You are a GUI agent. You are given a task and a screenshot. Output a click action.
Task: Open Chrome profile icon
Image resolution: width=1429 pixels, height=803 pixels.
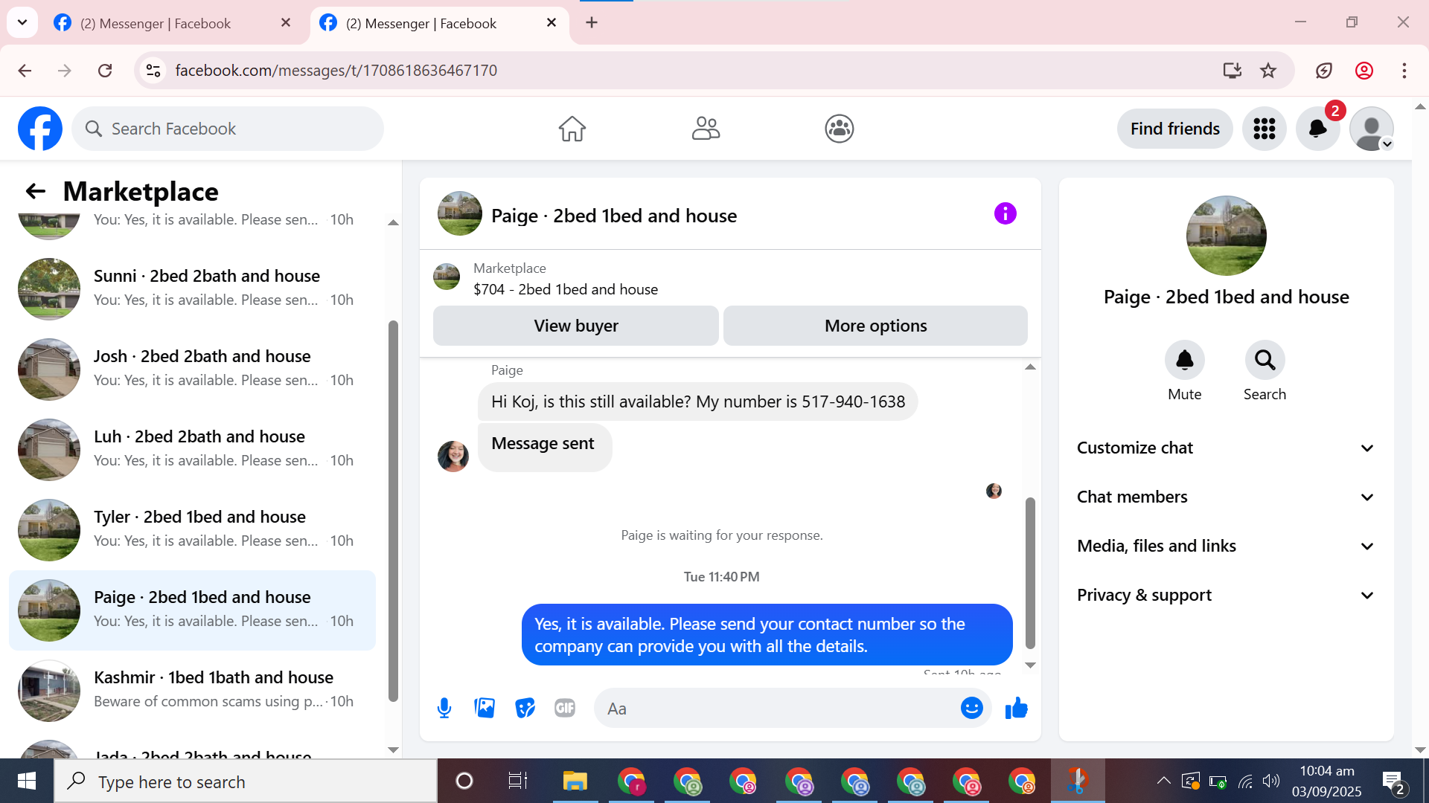coord(1364,71)
